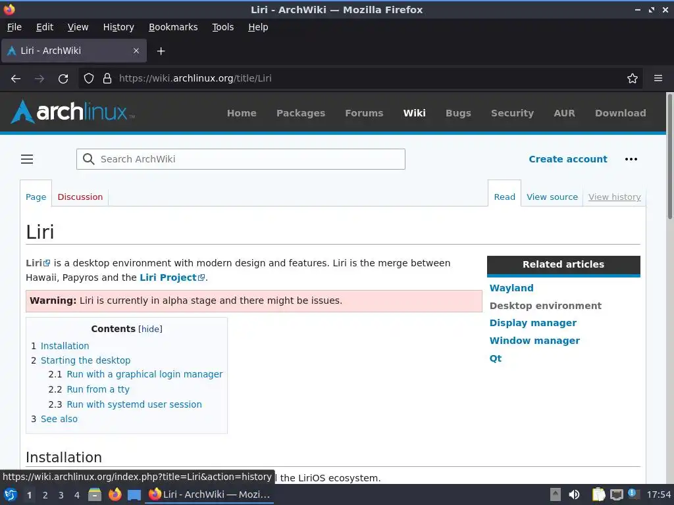Open the Bookmarks menu
This screenshot has width=674, height=505.
click(173, 27)
